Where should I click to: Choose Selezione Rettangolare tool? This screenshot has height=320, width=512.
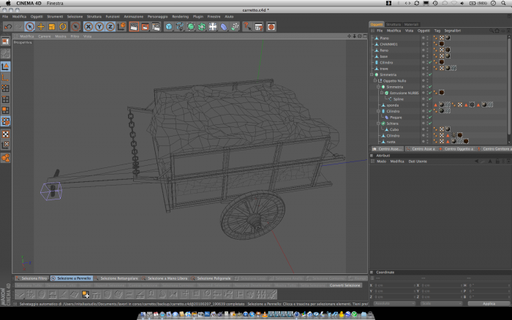coord(118,278)
